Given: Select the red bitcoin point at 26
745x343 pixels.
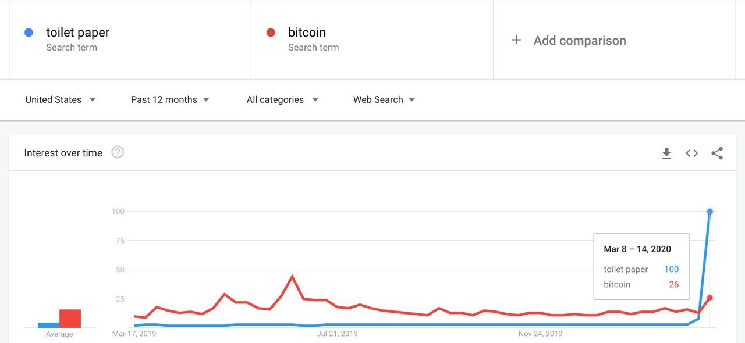Looking at the screenshot, I should click(709, 298).
